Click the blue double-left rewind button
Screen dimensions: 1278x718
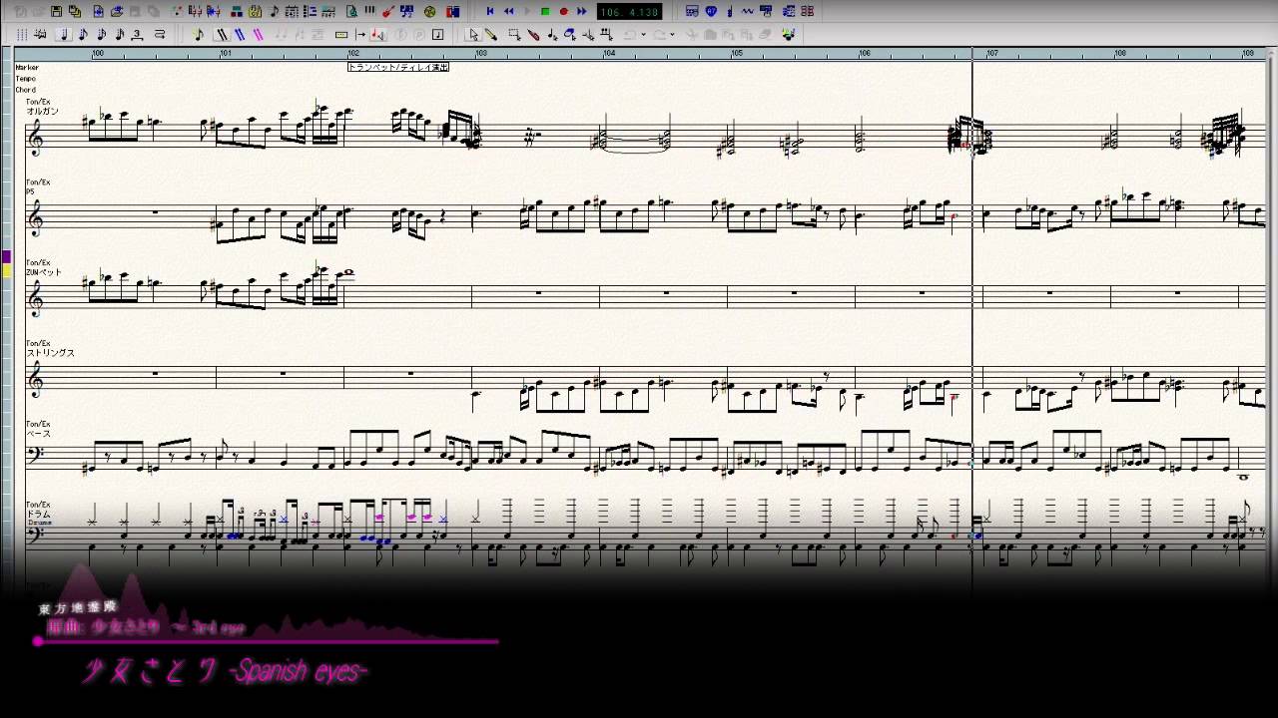[x=509, y=12]
